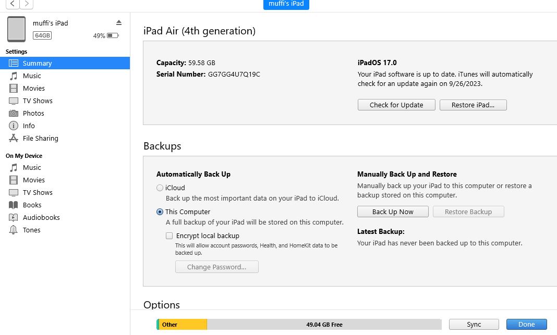Click the yellow Other storage segment

pos(183,325)
